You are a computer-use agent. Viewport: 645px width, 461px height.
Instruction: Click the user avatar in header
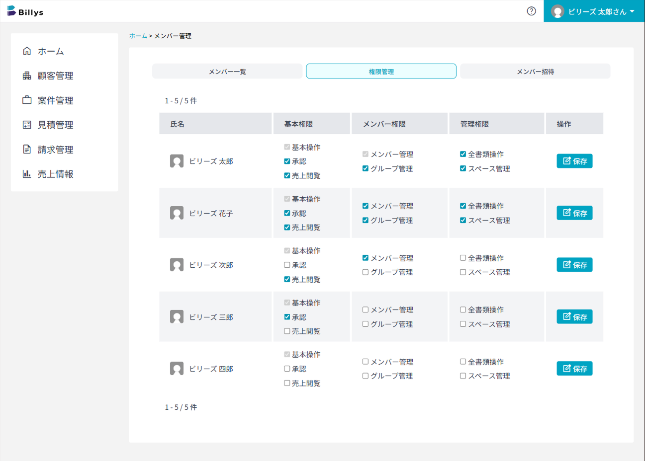(557, 11)
